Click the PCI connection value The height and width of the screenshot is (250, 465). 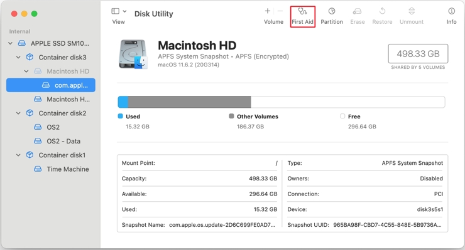tap(439, 194)
